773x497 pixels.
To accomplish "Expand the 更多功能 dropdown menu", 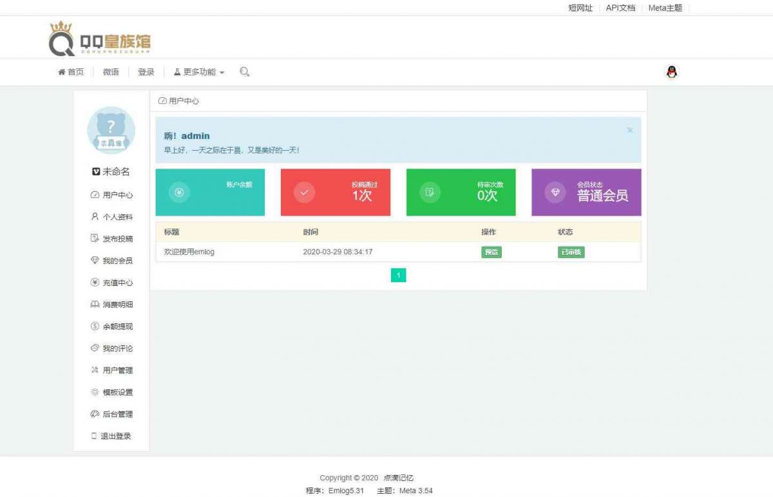I will 200,72.
